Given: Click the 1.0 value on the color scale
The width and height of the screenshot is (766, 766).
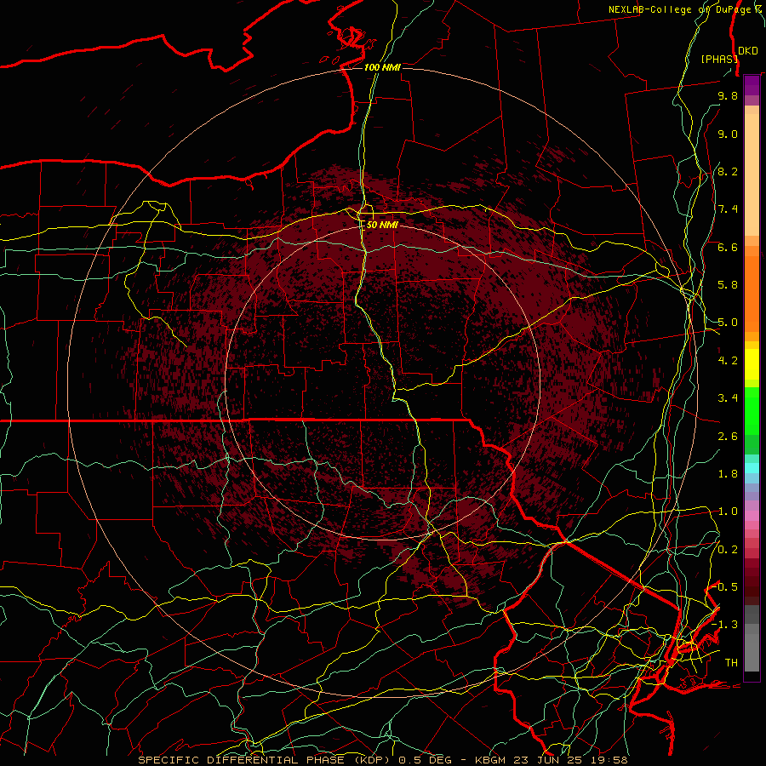Looking at the screenshot, I should point(728,512).
